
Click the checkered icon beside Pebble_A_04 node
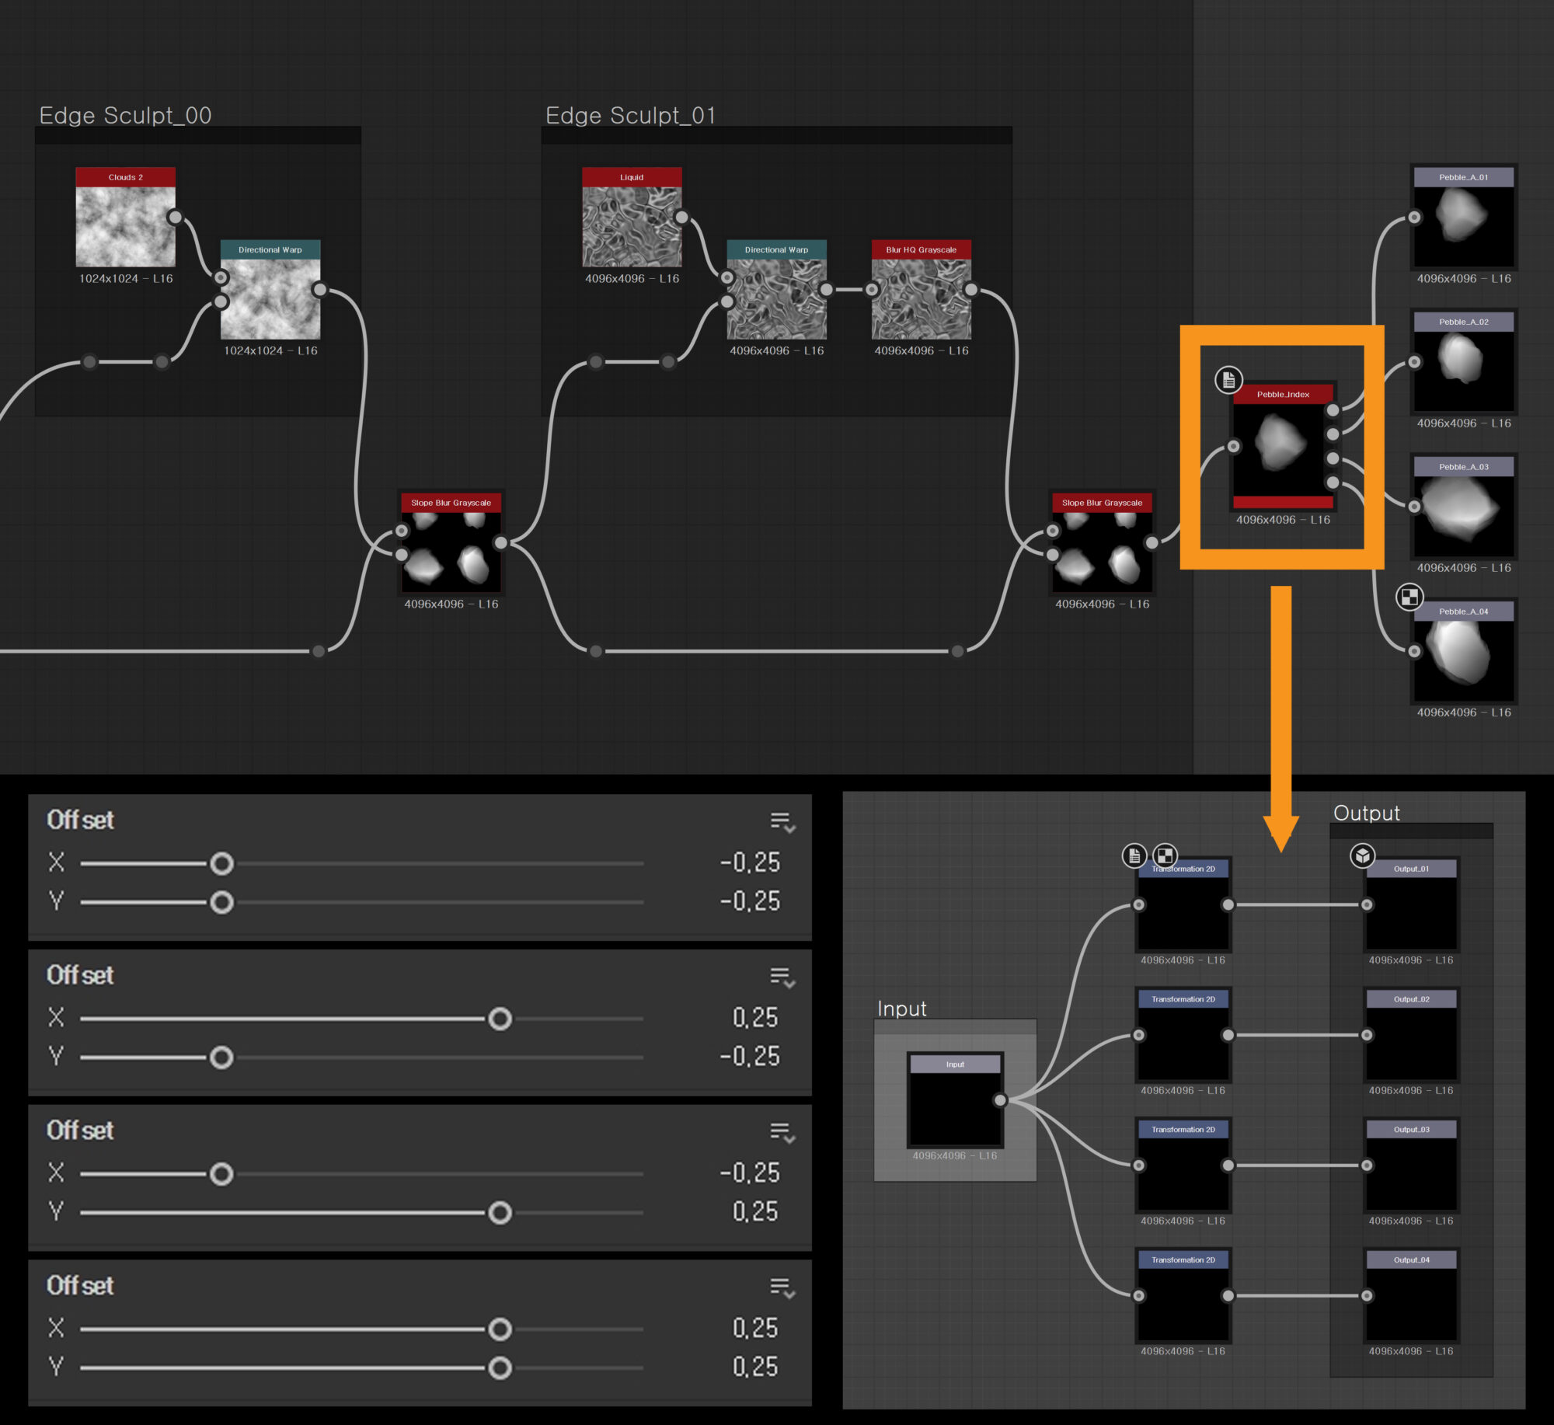[1409, 597]
